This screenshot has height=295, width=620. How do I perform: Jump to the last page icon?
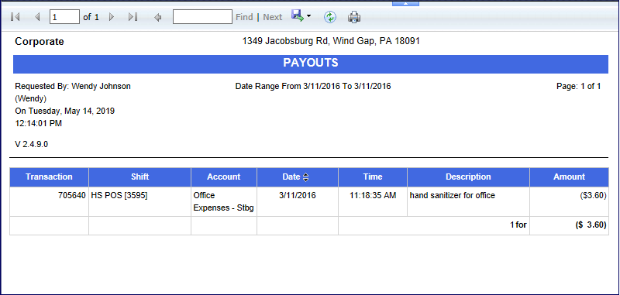point(133,17)
